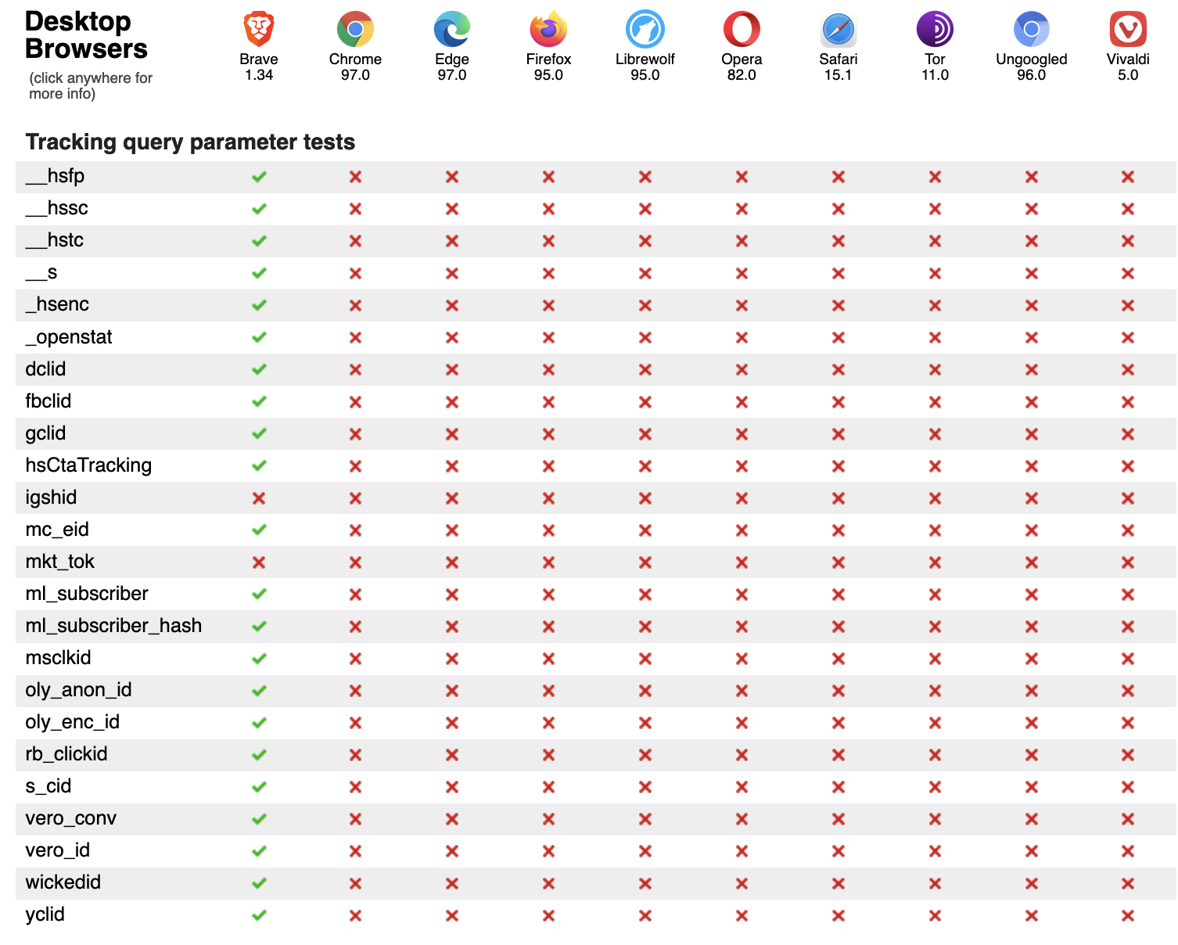Click the Edge browser logo icon

click(x=452, y=29)
